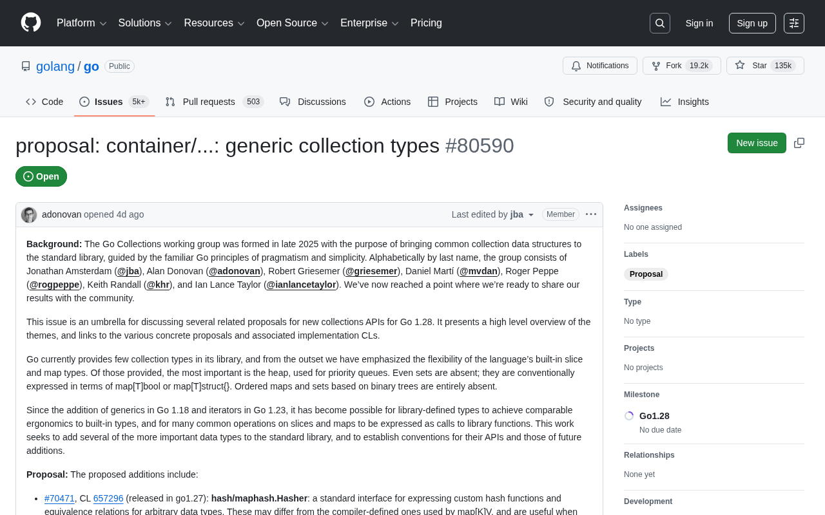The width and height of the screenshot is (825, 515).
Task: Click the Member badge
Action: tap(561, 214)
